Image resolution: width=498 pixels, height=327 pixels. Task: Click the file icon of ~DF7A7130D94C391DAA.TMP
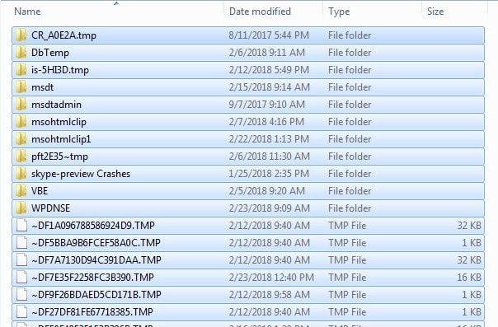click(x=21, y=260)
